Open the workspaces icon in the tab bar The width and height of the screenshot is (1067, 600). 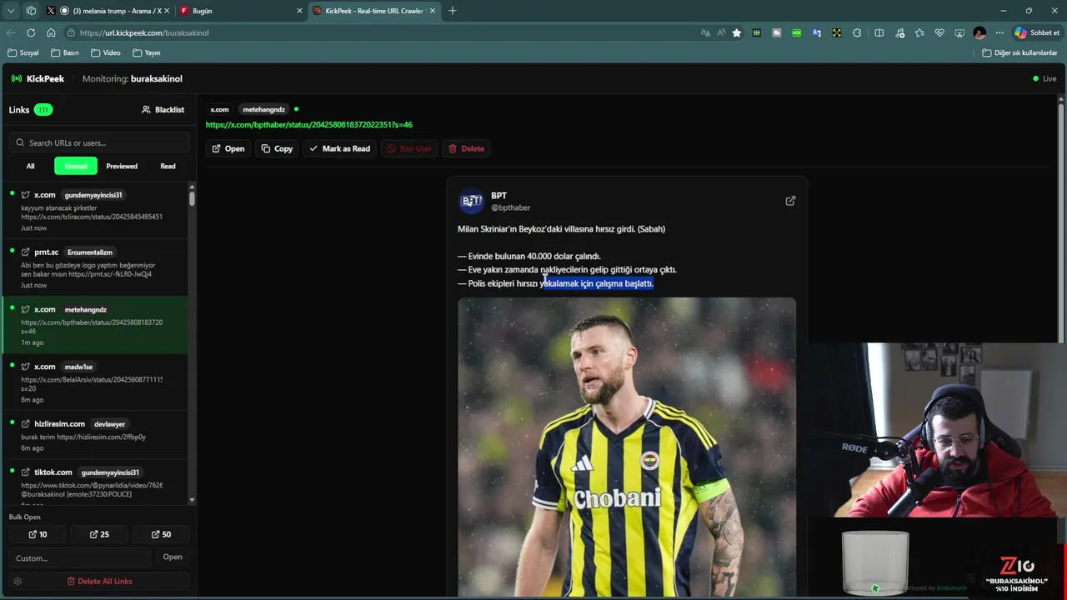click(31, 11)
